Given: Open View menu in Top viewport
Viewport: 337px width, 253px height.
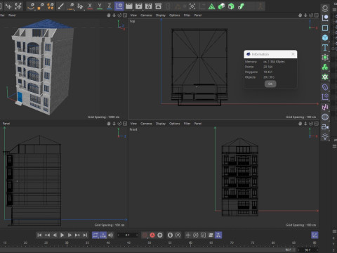Looking at the screenshot, I should click(133, 15).
